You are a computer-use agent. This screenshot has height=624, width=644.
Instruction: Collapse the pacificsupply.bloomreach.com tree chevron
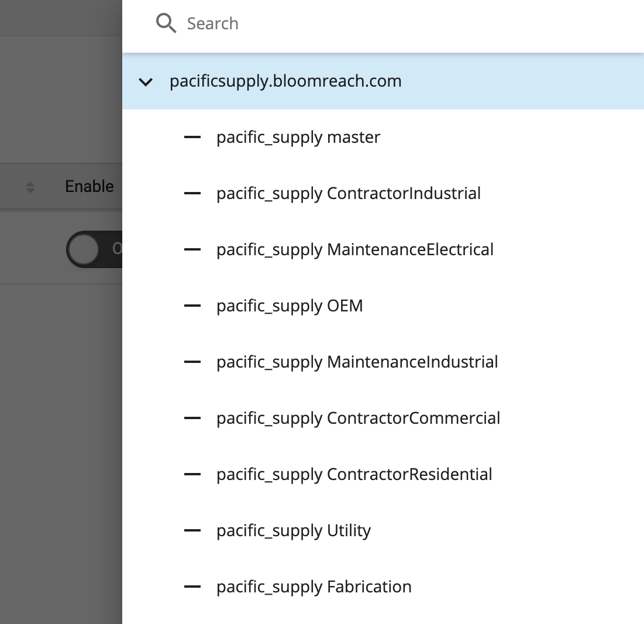[x=146, y=82]
